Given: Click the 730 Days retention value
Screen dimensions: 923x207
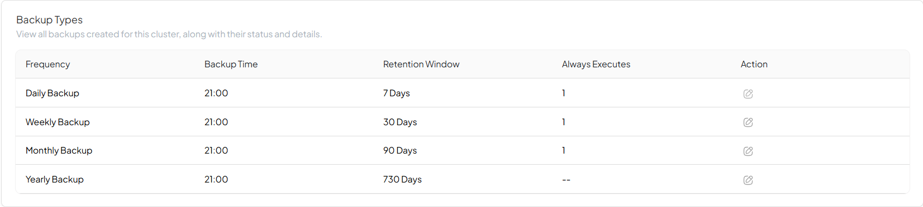Looking at the screenshot, I should pyautogui.click(x=402, y=179).
